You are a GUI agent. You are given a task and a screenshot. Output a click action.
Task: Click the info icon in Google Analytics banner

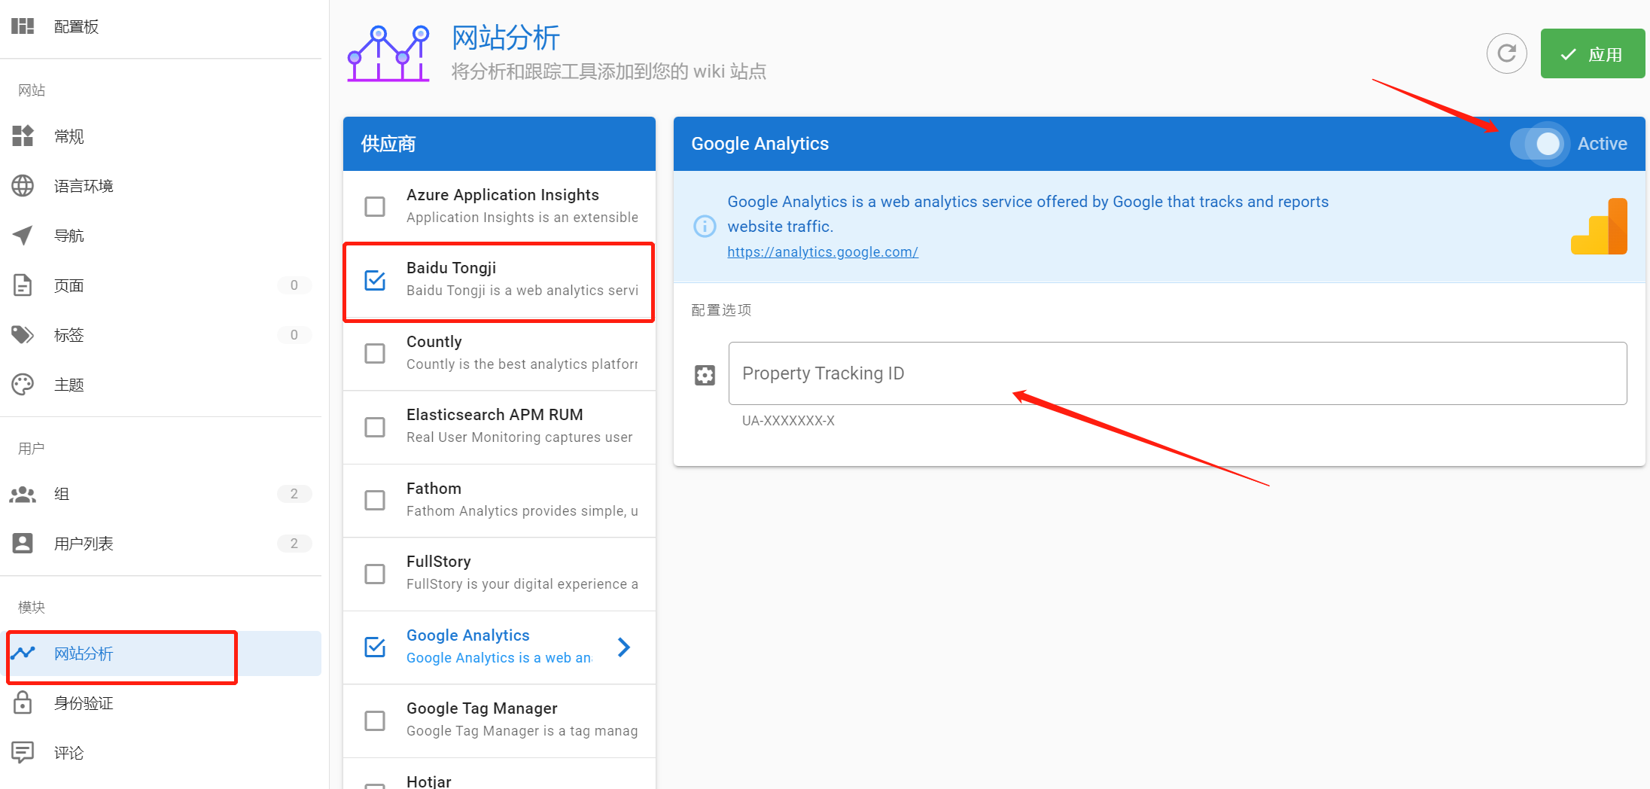(x=705, y=226)
